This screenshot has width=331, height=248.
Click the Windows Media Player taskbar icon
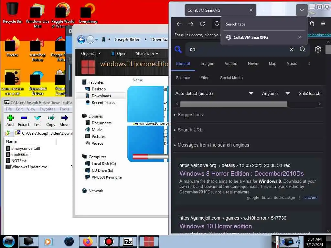point(48,242)
